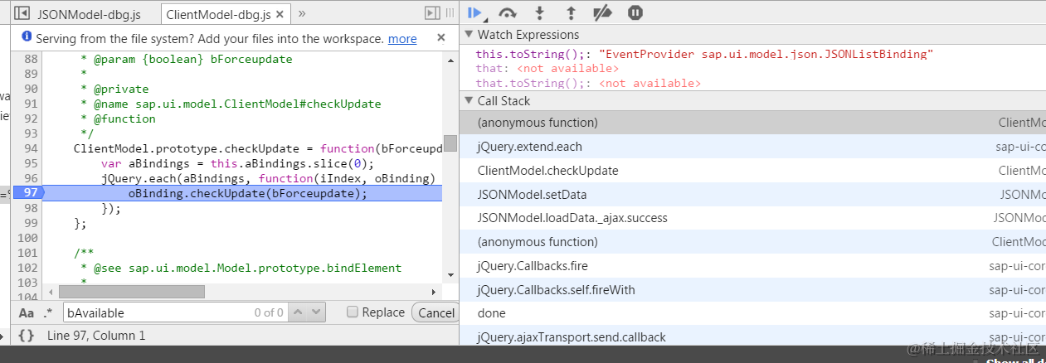The width and height of the screenshot is (1046, 363).
Task: Select the 'done' stack frame
Action: [x=752, y=313]
